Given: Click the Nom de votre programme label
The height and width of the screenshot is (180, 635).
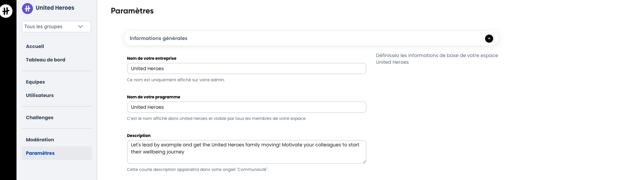Looking at the screenshot, I should pos(154,97).
